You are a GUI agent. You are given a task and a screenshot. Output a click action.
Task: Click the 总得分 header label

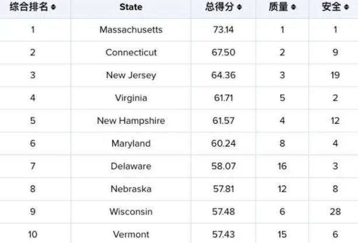220,7
